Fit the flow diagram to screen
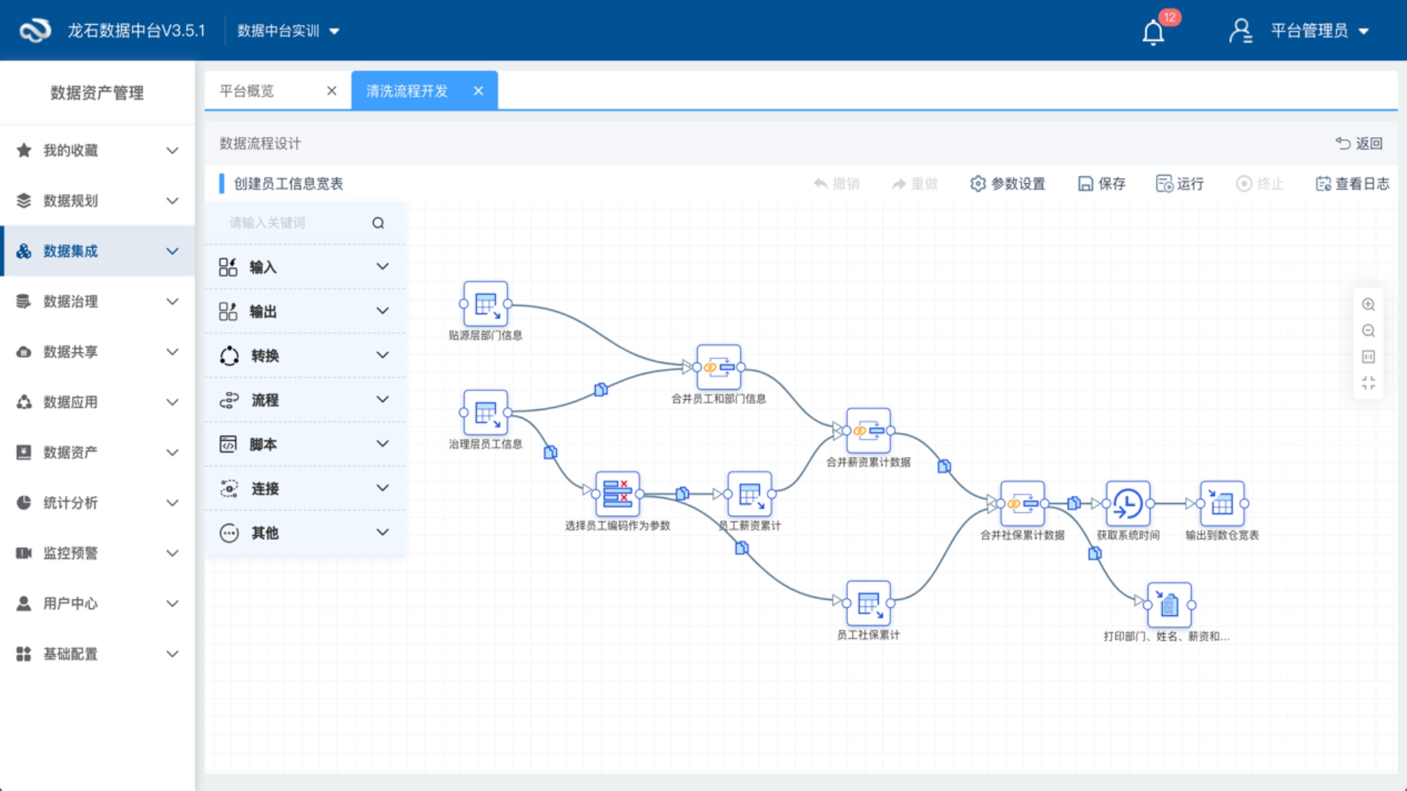 coord(1368,383)
